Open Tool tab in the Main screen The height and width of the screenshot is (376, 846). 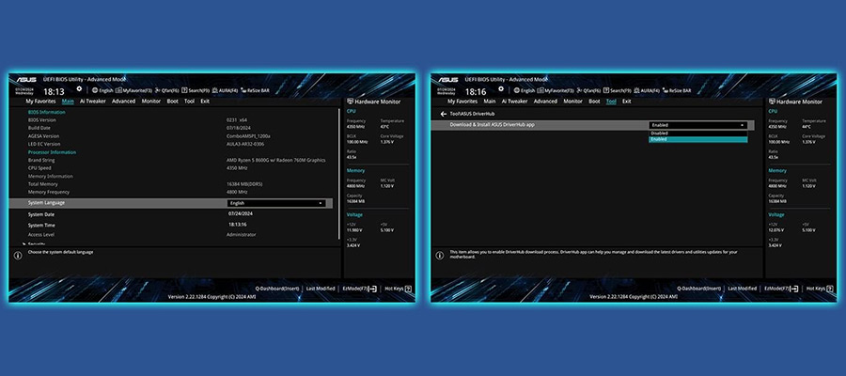[x=189, y=102]
